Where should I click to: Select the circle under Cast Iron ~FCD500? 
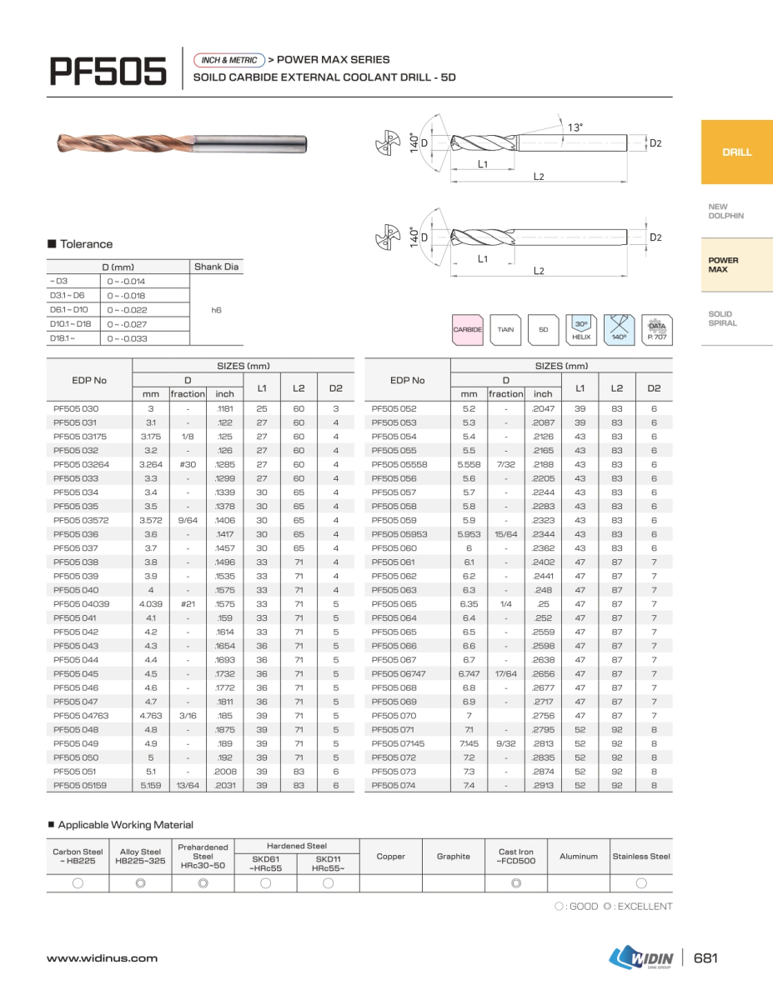click(516, 883)
